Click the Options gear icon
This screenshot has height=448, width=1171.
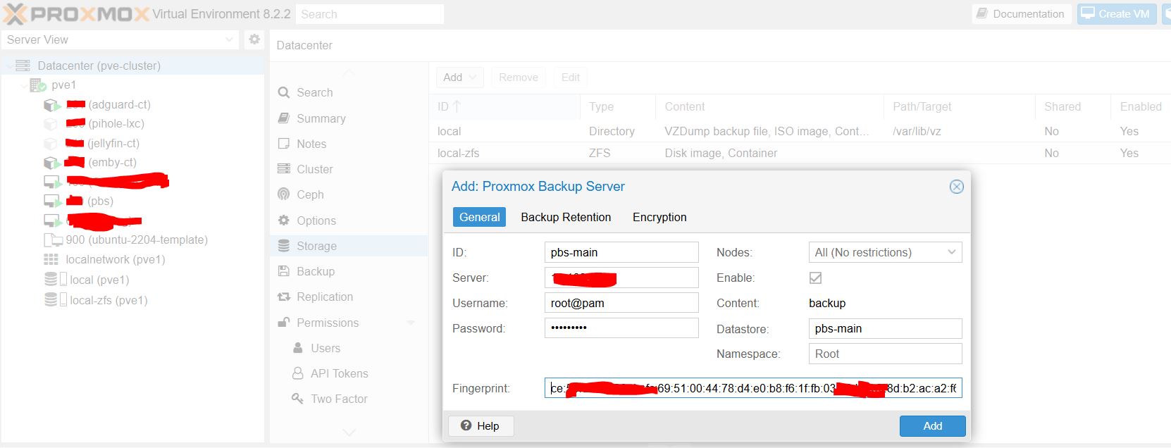(x=284, y=220)
